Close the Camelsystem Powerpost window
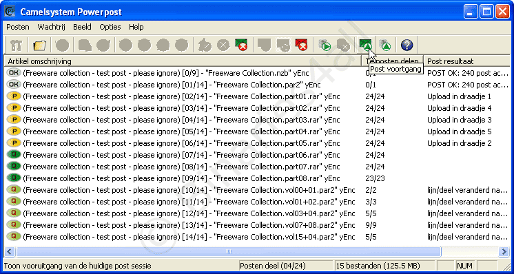 pyautogui.click(x=502, y=12)
